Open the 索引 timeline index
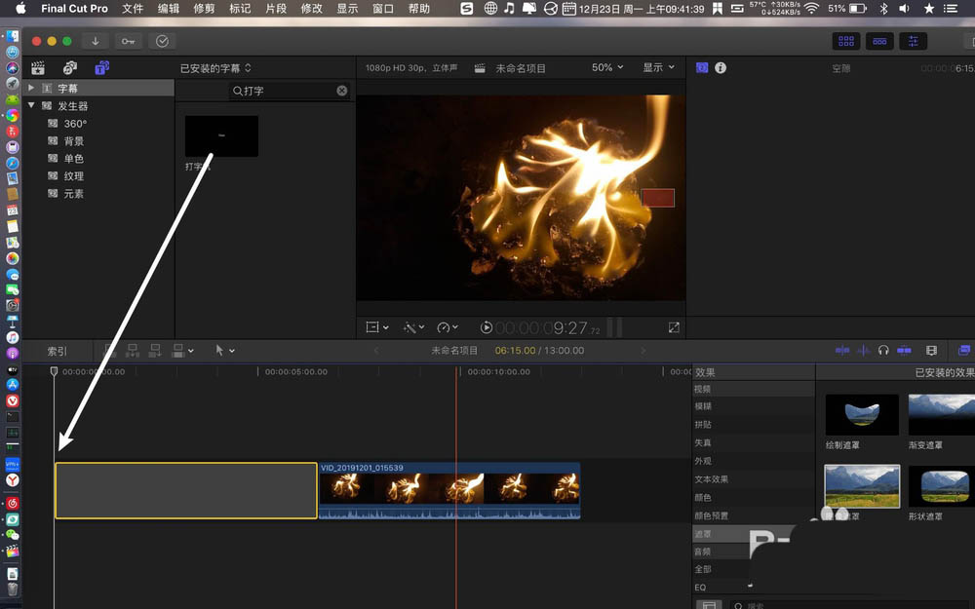The image size is (975, 609). tap(58, 351)
